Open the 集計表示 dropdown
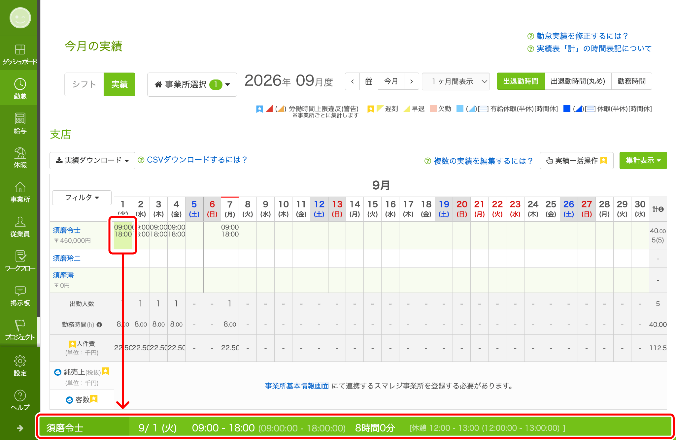The width and height of the screenshot is (676, 440). coord(643,160)
